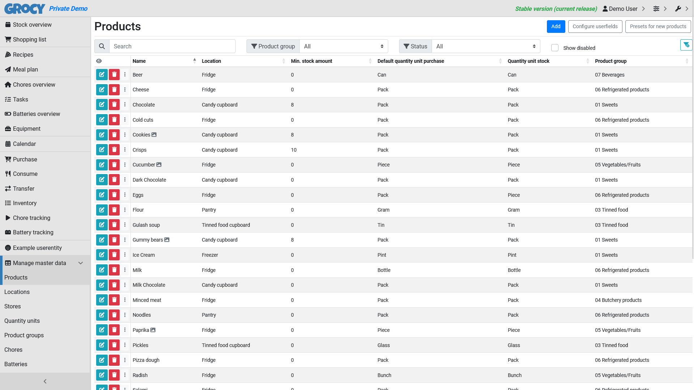Open picture icon next to Cookies
Image resolution: width=694 pixels, height=390 pixels.
154,135
